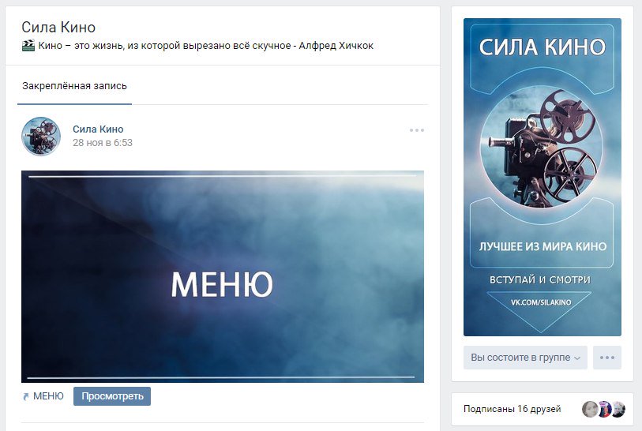Click the first friend avatar in the subscribers block
Image resolution: width=642 pixels, height=431 pixels.
pyautogui.click(x=589, y=409)
